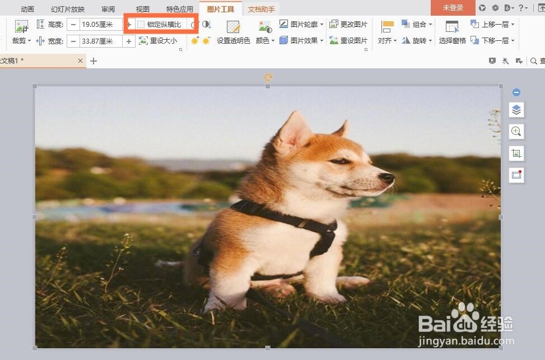This screenshot has width=545, height=360.
Task: Select the 图片工具 tab
Action: 221,9
